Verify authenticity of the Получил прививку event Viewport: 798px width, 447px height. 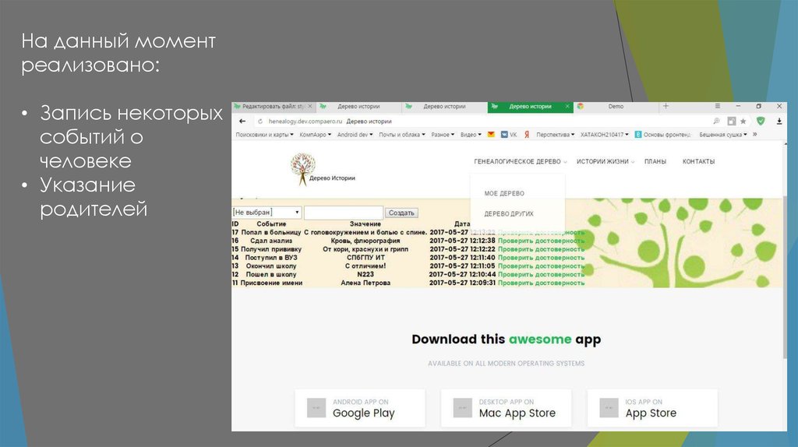tap(541, 250)
